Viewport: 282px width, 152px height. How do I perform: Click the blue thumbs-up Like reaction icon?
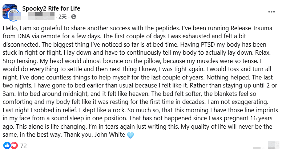tap(8, 145)
